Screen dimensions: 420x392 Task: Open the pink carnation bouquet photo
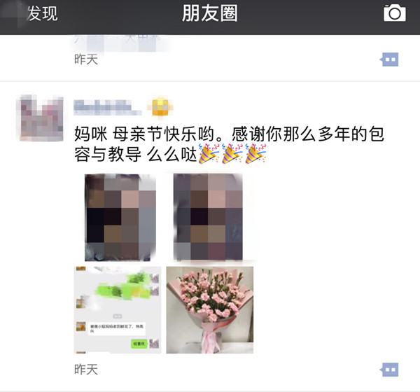210,310
